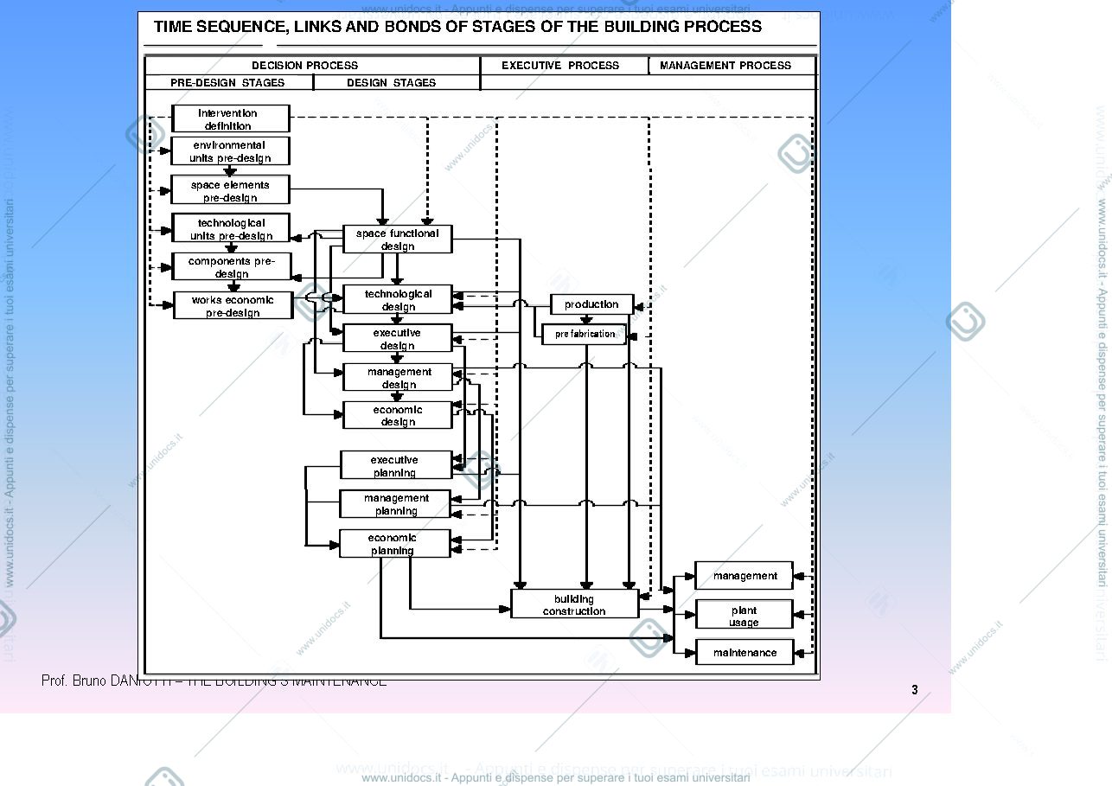Select the 'MANAGEMENT PROCESS' header cell

[x=732, y=66]
